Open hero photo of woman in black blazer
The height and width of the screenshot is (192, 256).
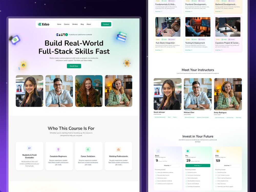29,91
